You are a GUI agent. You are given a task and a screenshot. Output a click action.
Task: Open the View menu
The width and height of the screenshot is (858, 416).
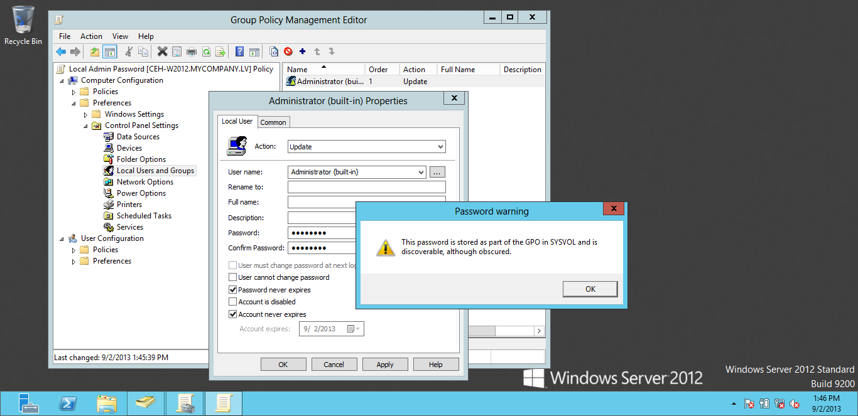120,36
